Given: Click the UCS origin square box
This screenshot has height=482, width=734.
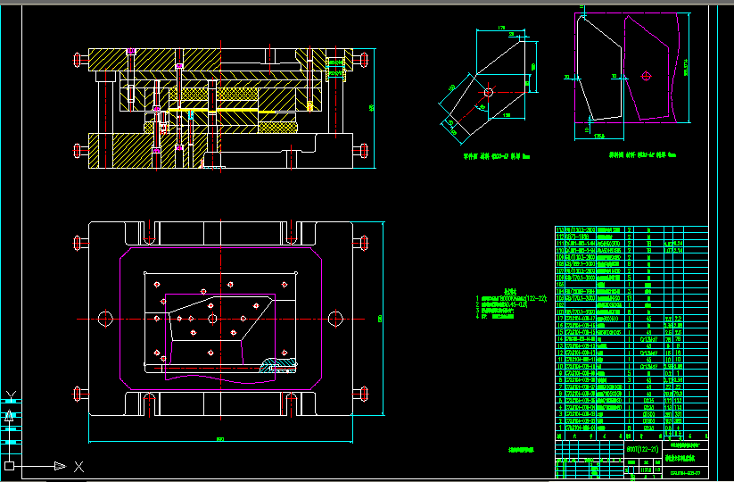Looking at the screenshot, I should (x=10, y=466).
